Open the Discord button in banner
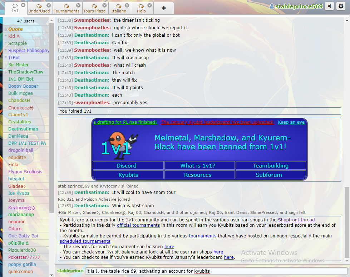Screen dimensions: 350x277 127,165
